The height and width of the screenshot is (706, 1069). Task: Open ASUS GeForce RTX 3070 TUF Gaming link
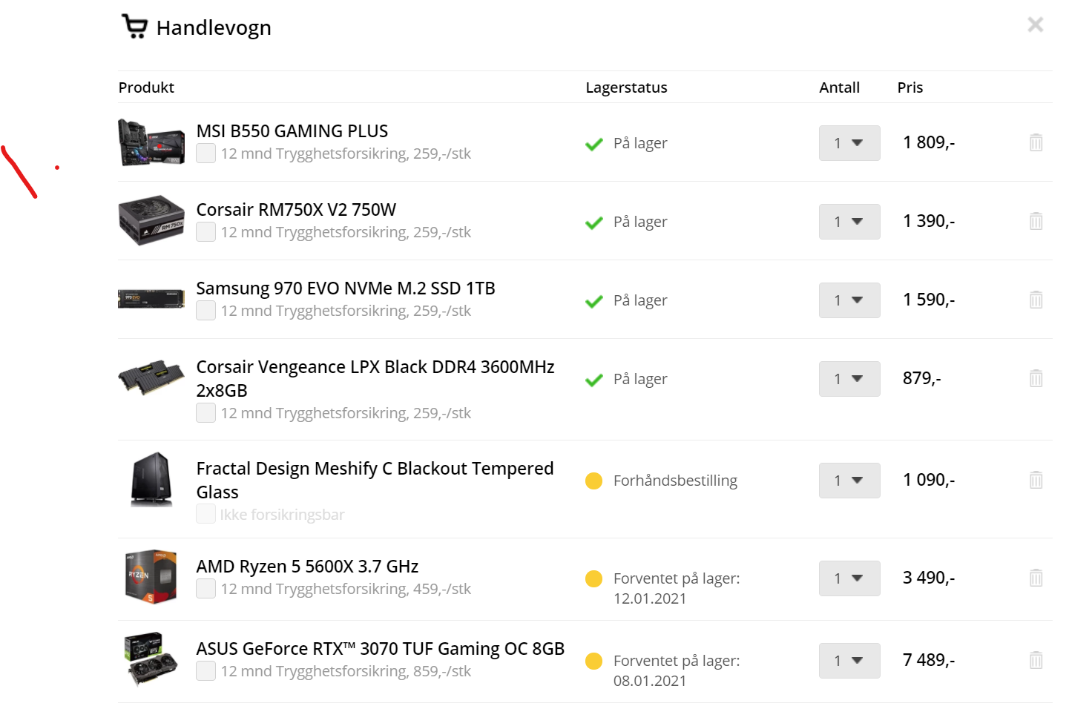point(381,649)
